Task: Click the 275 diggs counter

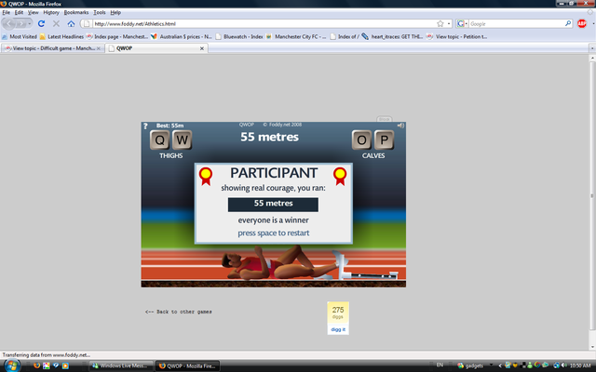Action: (338, 312)
